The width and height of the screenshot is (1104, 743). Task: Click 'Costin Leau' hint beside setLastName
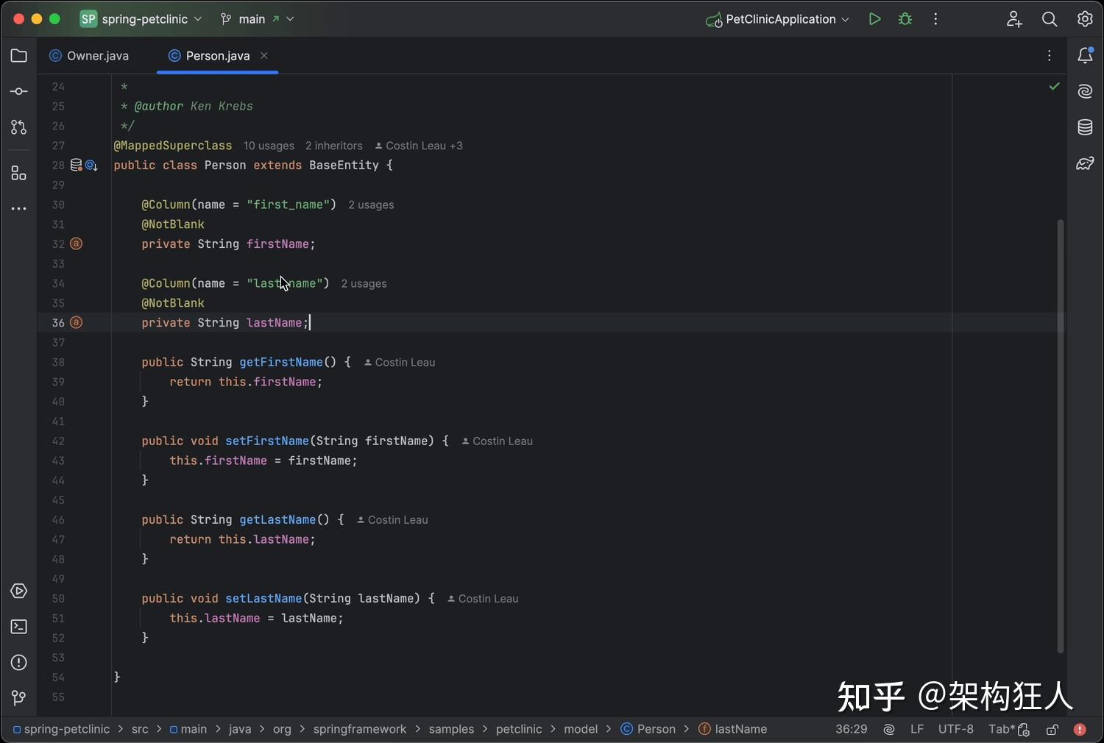pos(483,598)
